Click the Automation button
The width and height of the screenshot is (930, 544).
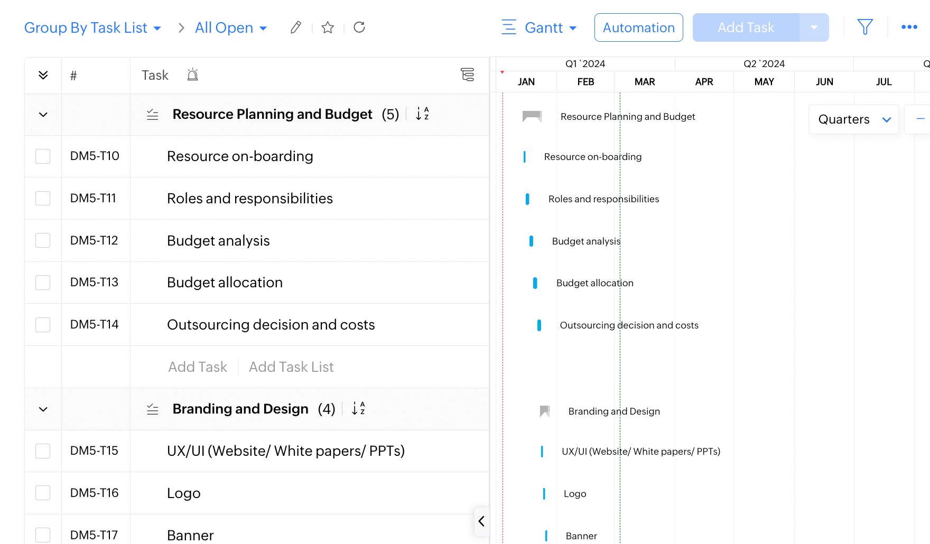point(638,28)
